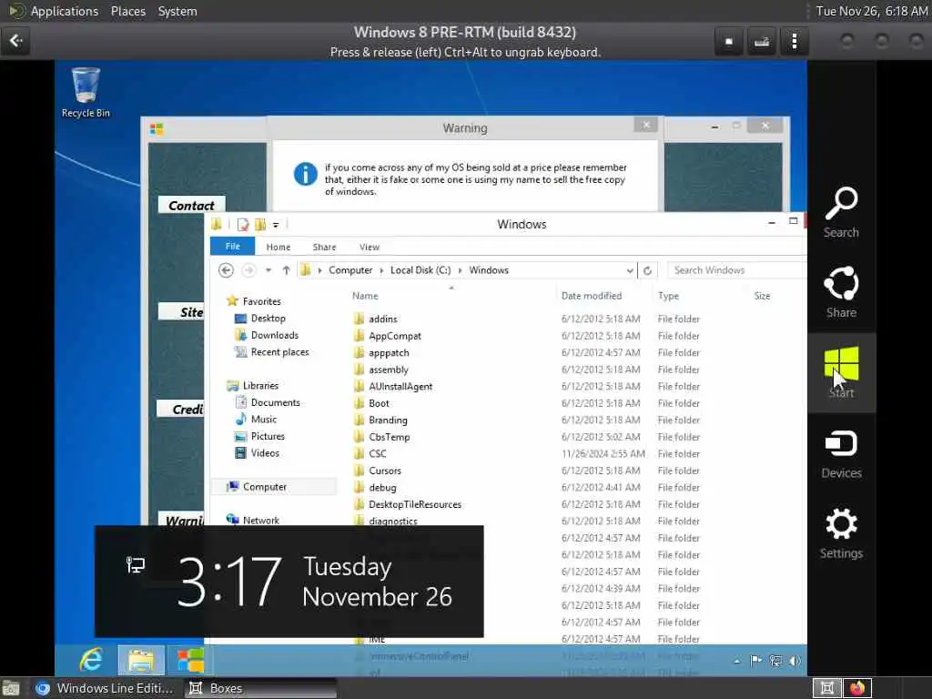Show hidden tray icons arrow

[x=737, y=661]
